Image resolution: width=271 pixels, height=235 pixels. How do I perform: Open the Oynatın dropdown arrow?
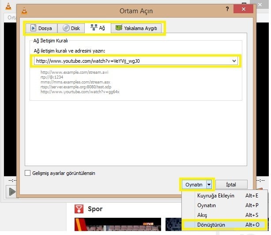(209, 185)
